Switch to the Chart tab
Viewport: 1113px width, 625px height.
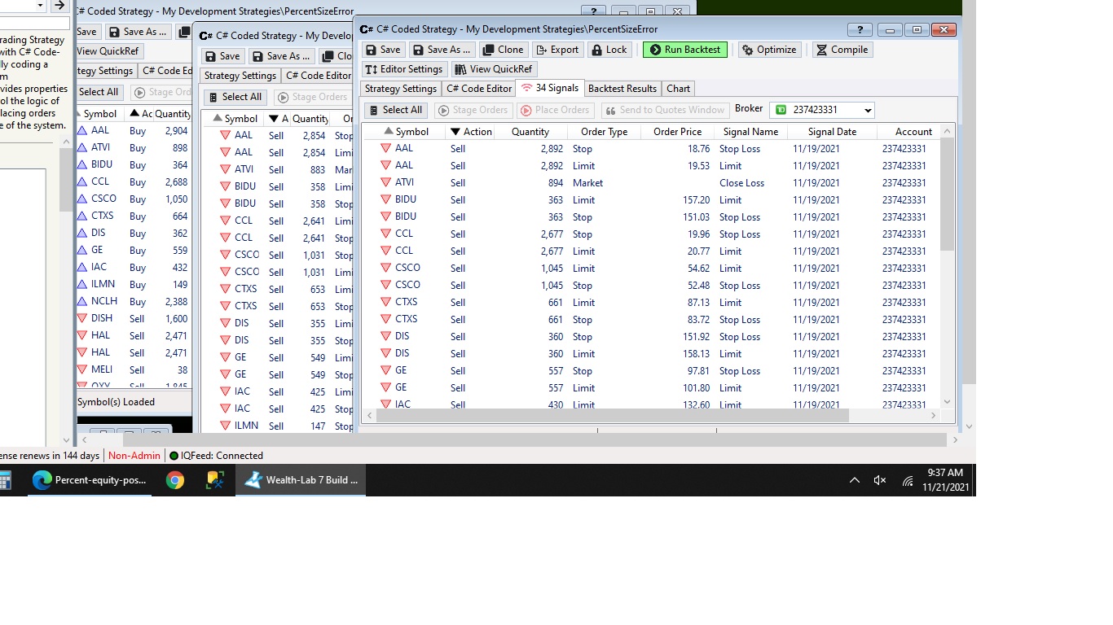tap(678, 89)
